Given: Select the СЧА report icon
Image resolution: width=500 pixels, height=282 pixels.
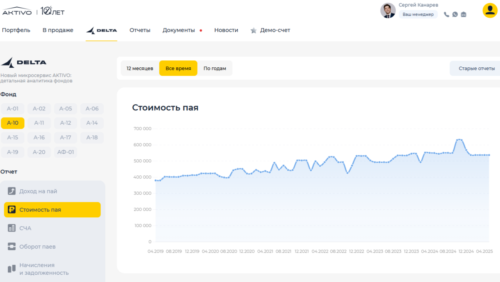Looking at the screenshot, I should click(x=12, y=228).
